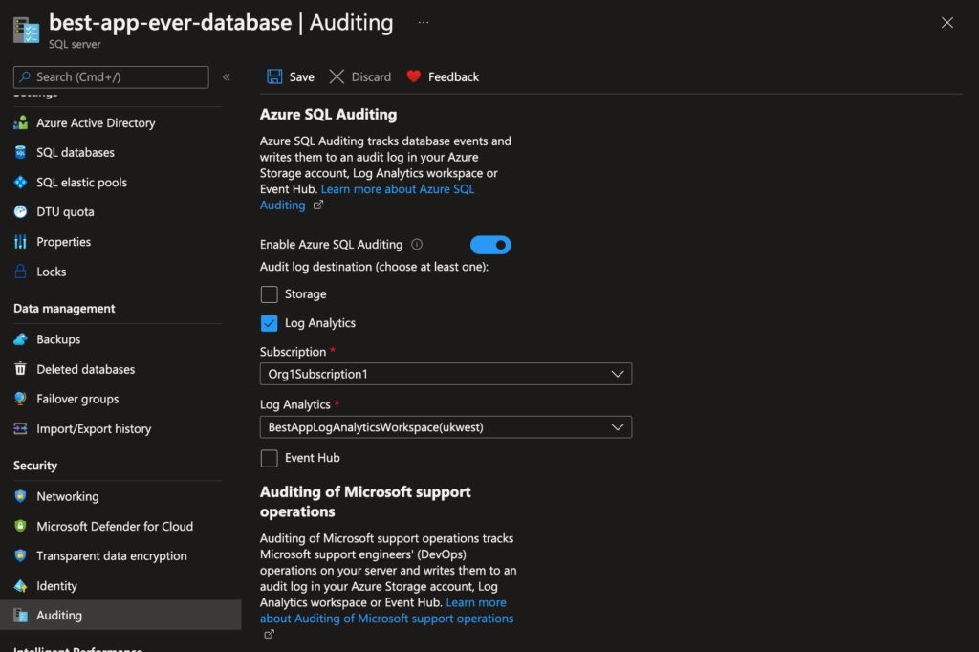Click the Azure Active Directory icon
The height and width of the screenshot is (652, 979).
pyautogui.click(x=21, y=122)
